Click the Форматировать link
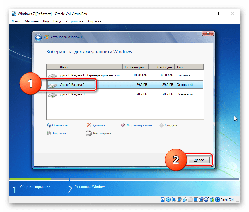The height and width of the screenshot is (212, 249). [x=139, y=125]
